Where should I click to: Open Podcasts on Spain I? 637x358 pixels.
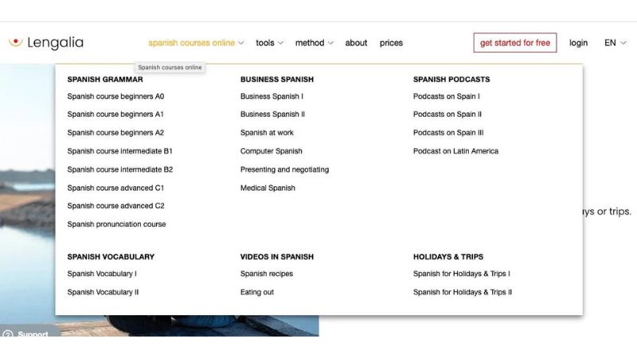(447, 96)
